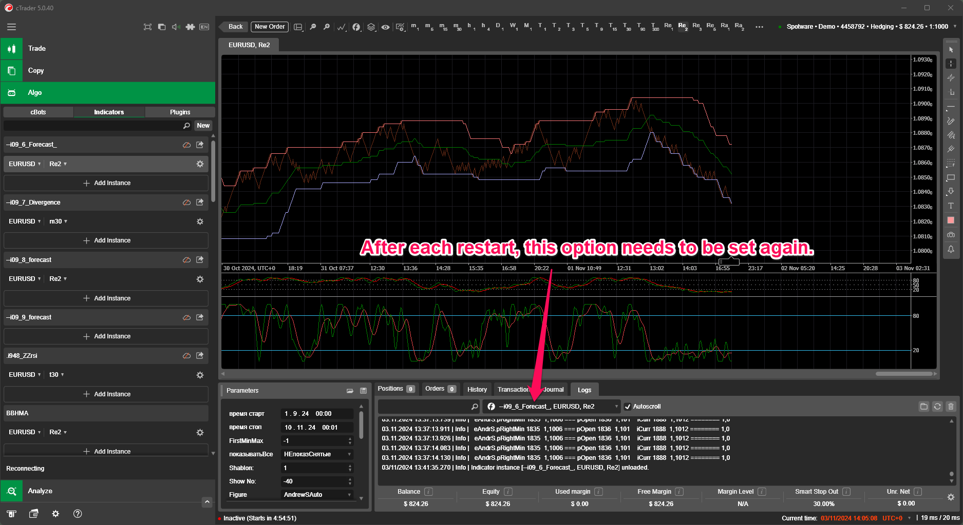Click the Back button
Viewport: 963px width, 525px height.
tap(235, 27)
